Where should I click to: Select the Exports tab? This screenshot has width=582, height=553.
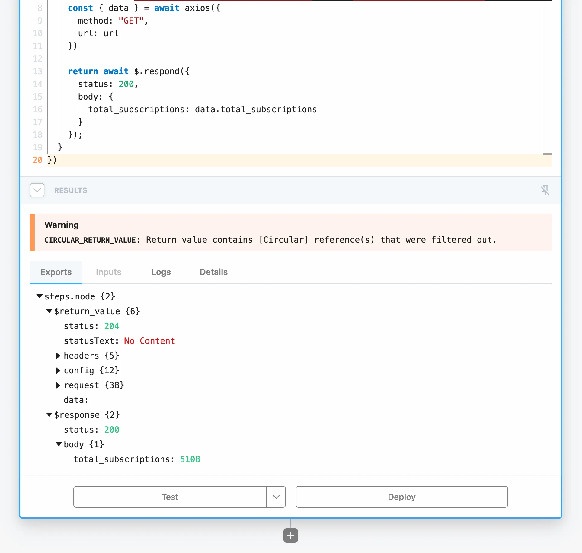point(56,272)
